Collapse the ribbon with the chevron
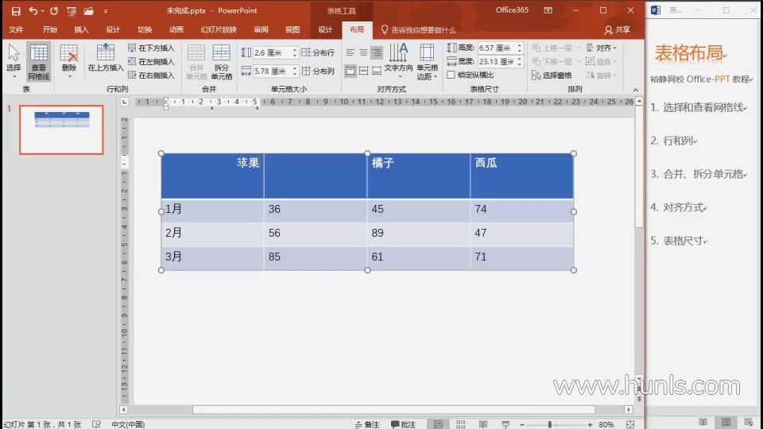The image size is (763, 429). (636, 90)
